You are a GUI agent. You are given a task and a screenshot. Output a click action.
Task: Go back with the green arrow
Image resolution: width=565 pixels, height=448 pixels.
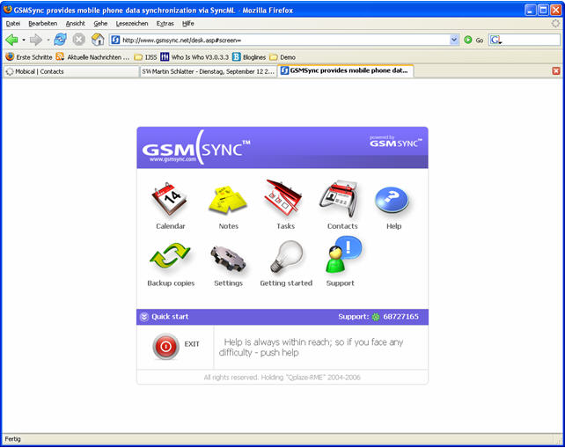point(12,40)
